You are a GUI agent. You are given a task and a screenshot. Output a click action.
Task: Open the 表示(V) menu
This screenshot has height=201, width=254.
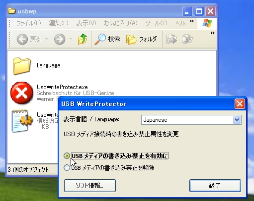(x=86, y=23)
